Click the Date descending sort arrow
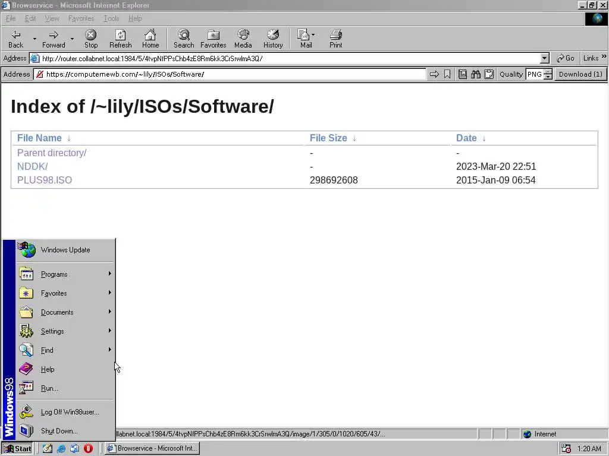Viewport: 609px width, 456px height. click(484, 138)
